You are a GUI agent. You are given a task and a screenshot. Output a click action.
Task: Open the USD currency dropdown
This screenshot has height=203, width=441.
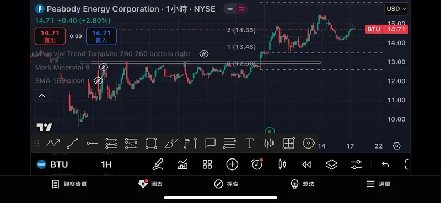[x=396, y=9]
